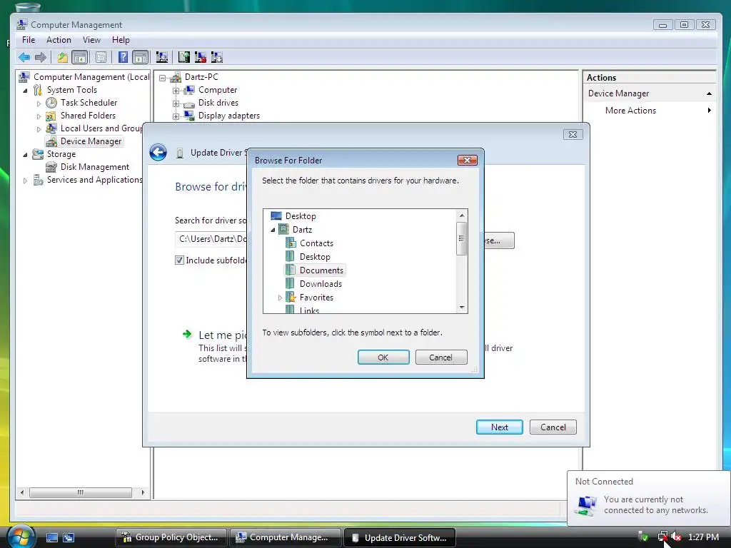Viewport: 731px width, 548px height.
Task: Click the gray Forward arrow in Computer Management toolbar
Action: pos(41,57)
